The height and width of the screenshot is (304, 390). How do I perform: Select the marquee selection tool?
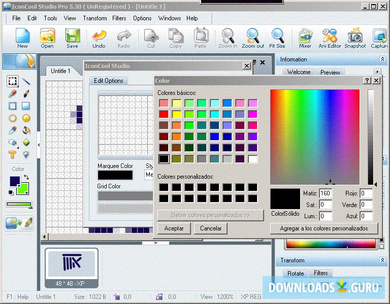12,81
